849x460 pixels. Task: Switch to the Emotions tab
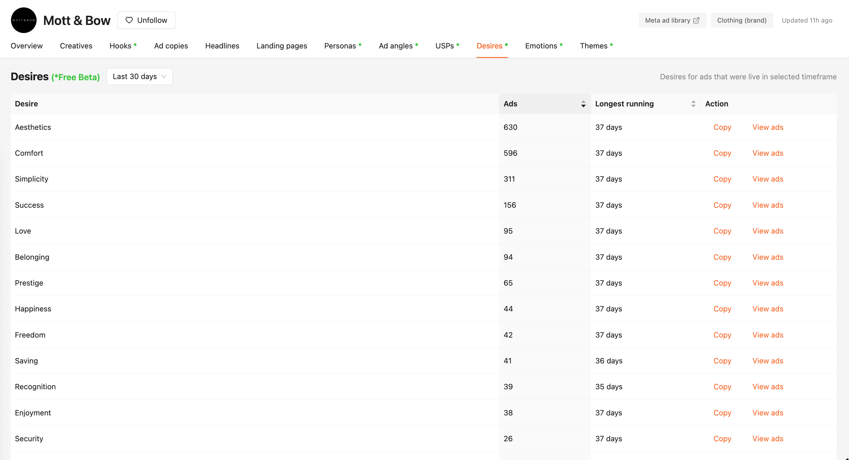tap(541, 46)
